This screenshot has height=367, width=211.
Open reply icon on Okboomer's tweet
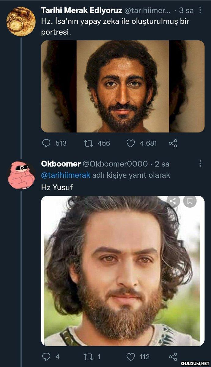46,357
